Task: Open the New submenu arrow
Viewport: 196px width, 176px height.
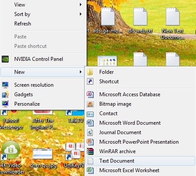Action: pyautogui.click(x=81, y=72)
